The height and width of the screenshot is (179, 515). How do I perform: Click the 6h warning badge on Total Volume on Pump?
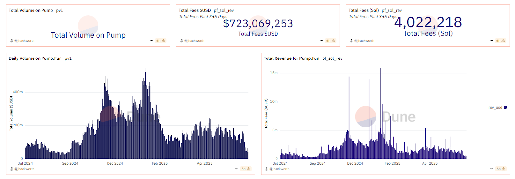(161, 41)
